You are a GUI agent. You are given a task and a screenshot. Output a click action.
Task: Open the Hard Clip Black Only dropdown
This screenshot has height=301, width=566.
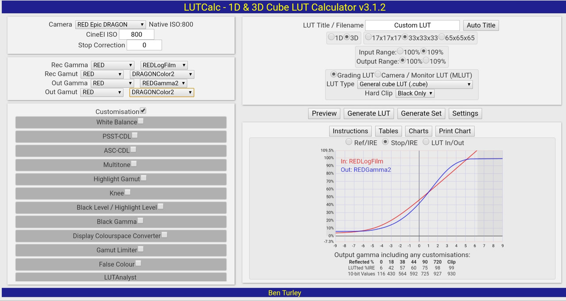pos(415,93)
